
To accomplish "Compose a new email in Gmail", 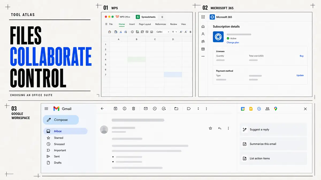I will click(x=61, y=120).
